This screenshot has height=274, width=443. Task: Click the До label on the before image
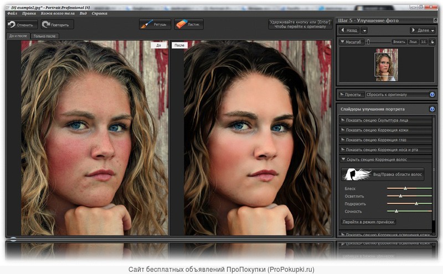point(158,45)
